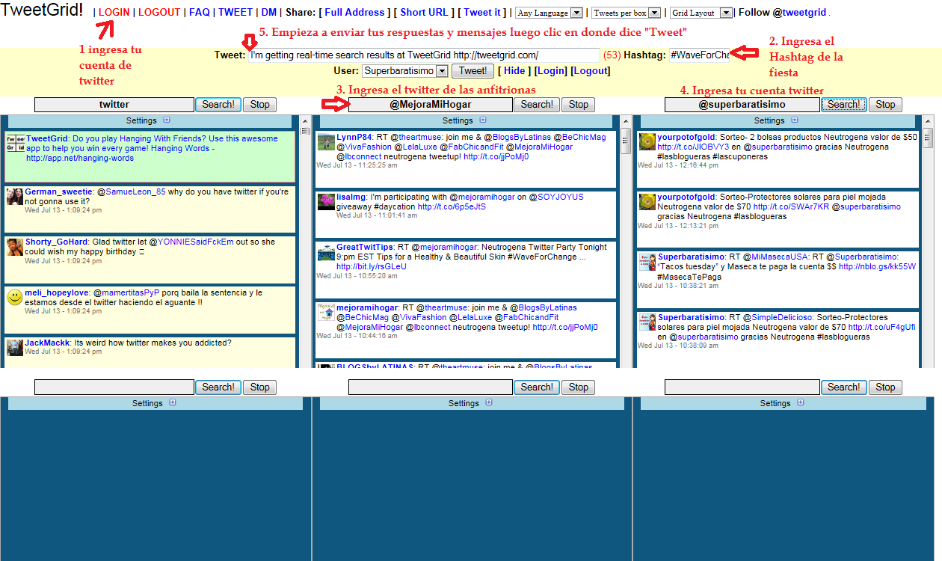Click Search! for the twitter column
The image size is (942, 561).
coord(218,105)
